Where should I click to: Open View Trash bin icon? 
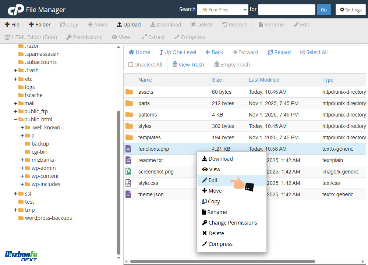click(175, 65)
